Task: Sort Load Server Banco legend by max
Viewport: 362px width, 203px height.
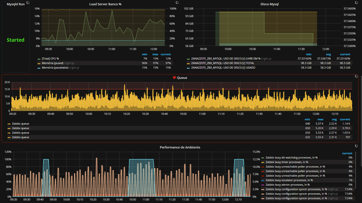Action: [x=155, y=54]
